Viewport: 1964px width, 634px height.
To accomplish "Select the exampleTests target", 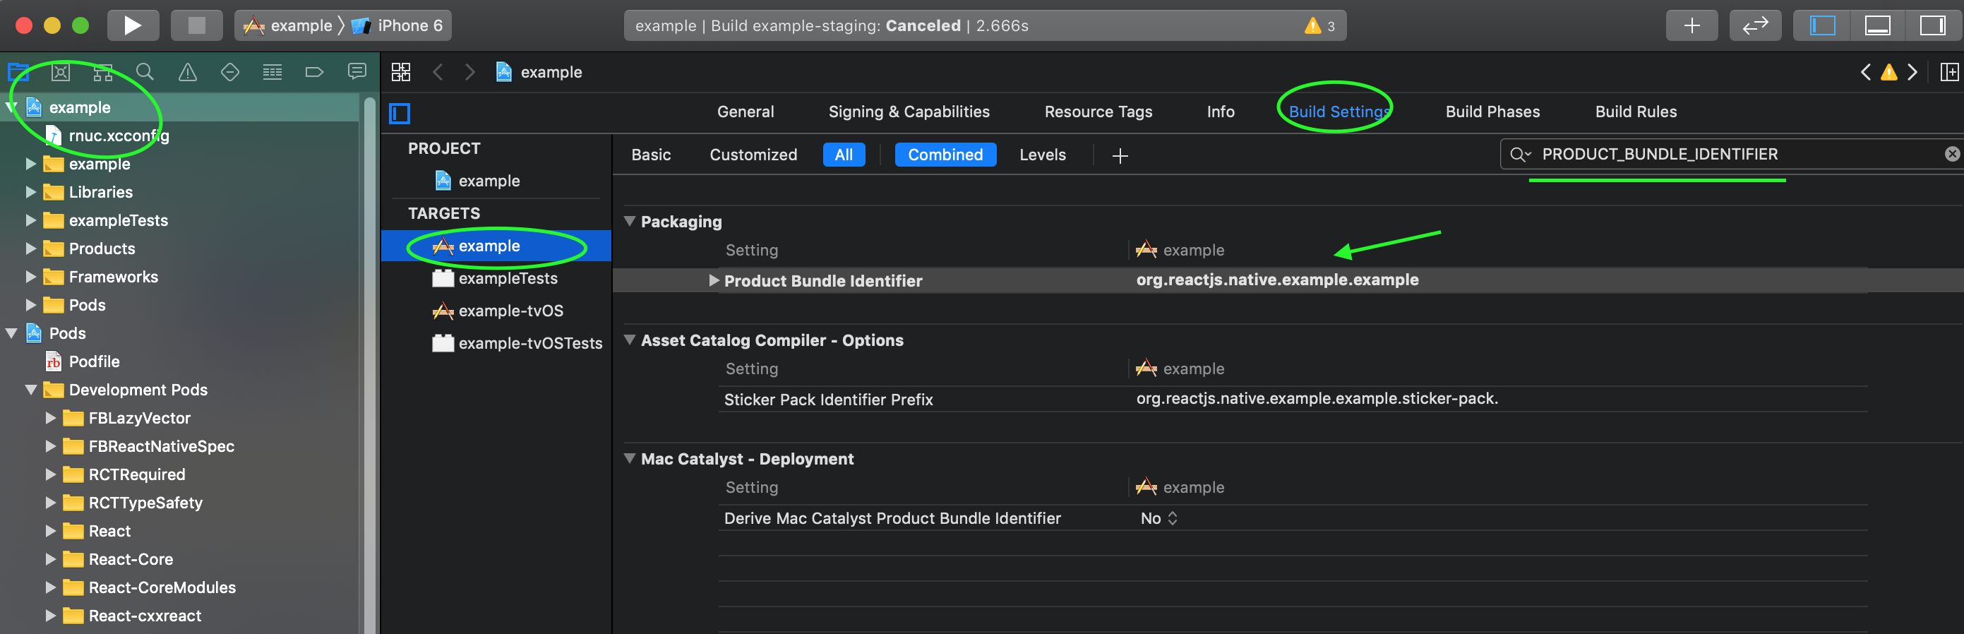I will [496, 279].
